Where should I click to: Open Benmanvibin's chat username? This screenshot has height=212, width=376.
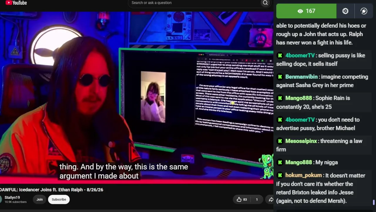(301, 77)
